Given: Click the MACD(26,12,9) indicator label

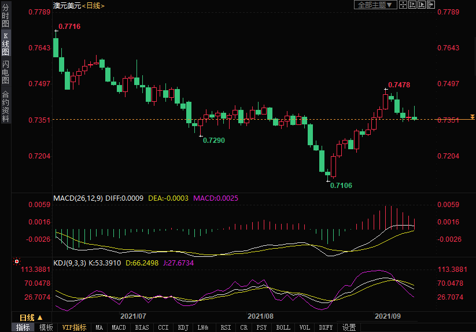Looking at the screenshot, I should pos(78,198).
